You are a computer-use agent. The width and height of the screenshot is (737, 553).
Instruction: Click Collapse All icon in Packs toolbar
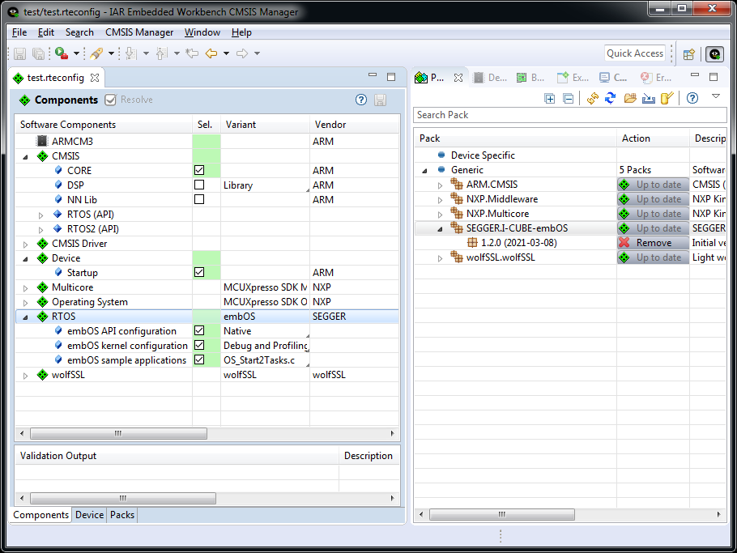pos(568,98)
